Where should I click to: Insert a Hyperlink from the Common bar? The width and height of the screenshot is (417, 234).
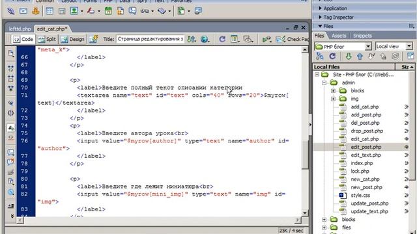[10, 11]
